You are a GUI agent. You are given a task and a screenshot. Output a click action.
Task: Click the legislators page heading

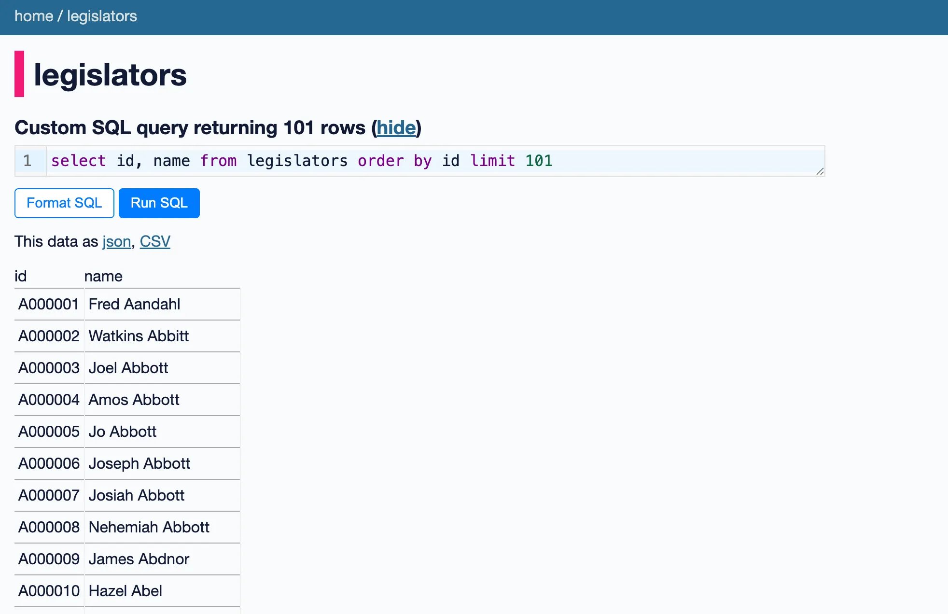tap(110, 74)
